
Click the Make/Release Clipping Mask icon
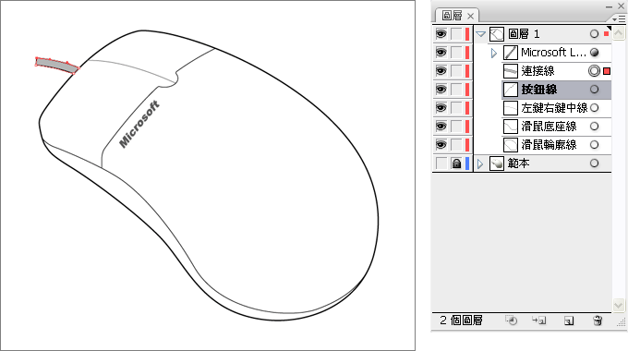pyautogui.click(x=511, y=321)
